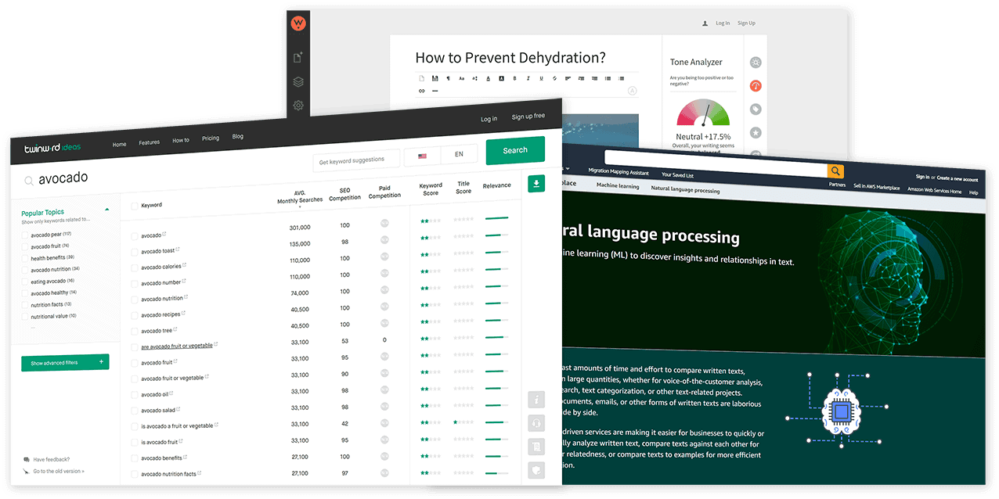This screenshot has width=999, height=499.
Task: Open the new document sidebar icon
Action: click(x=298, y=58)
